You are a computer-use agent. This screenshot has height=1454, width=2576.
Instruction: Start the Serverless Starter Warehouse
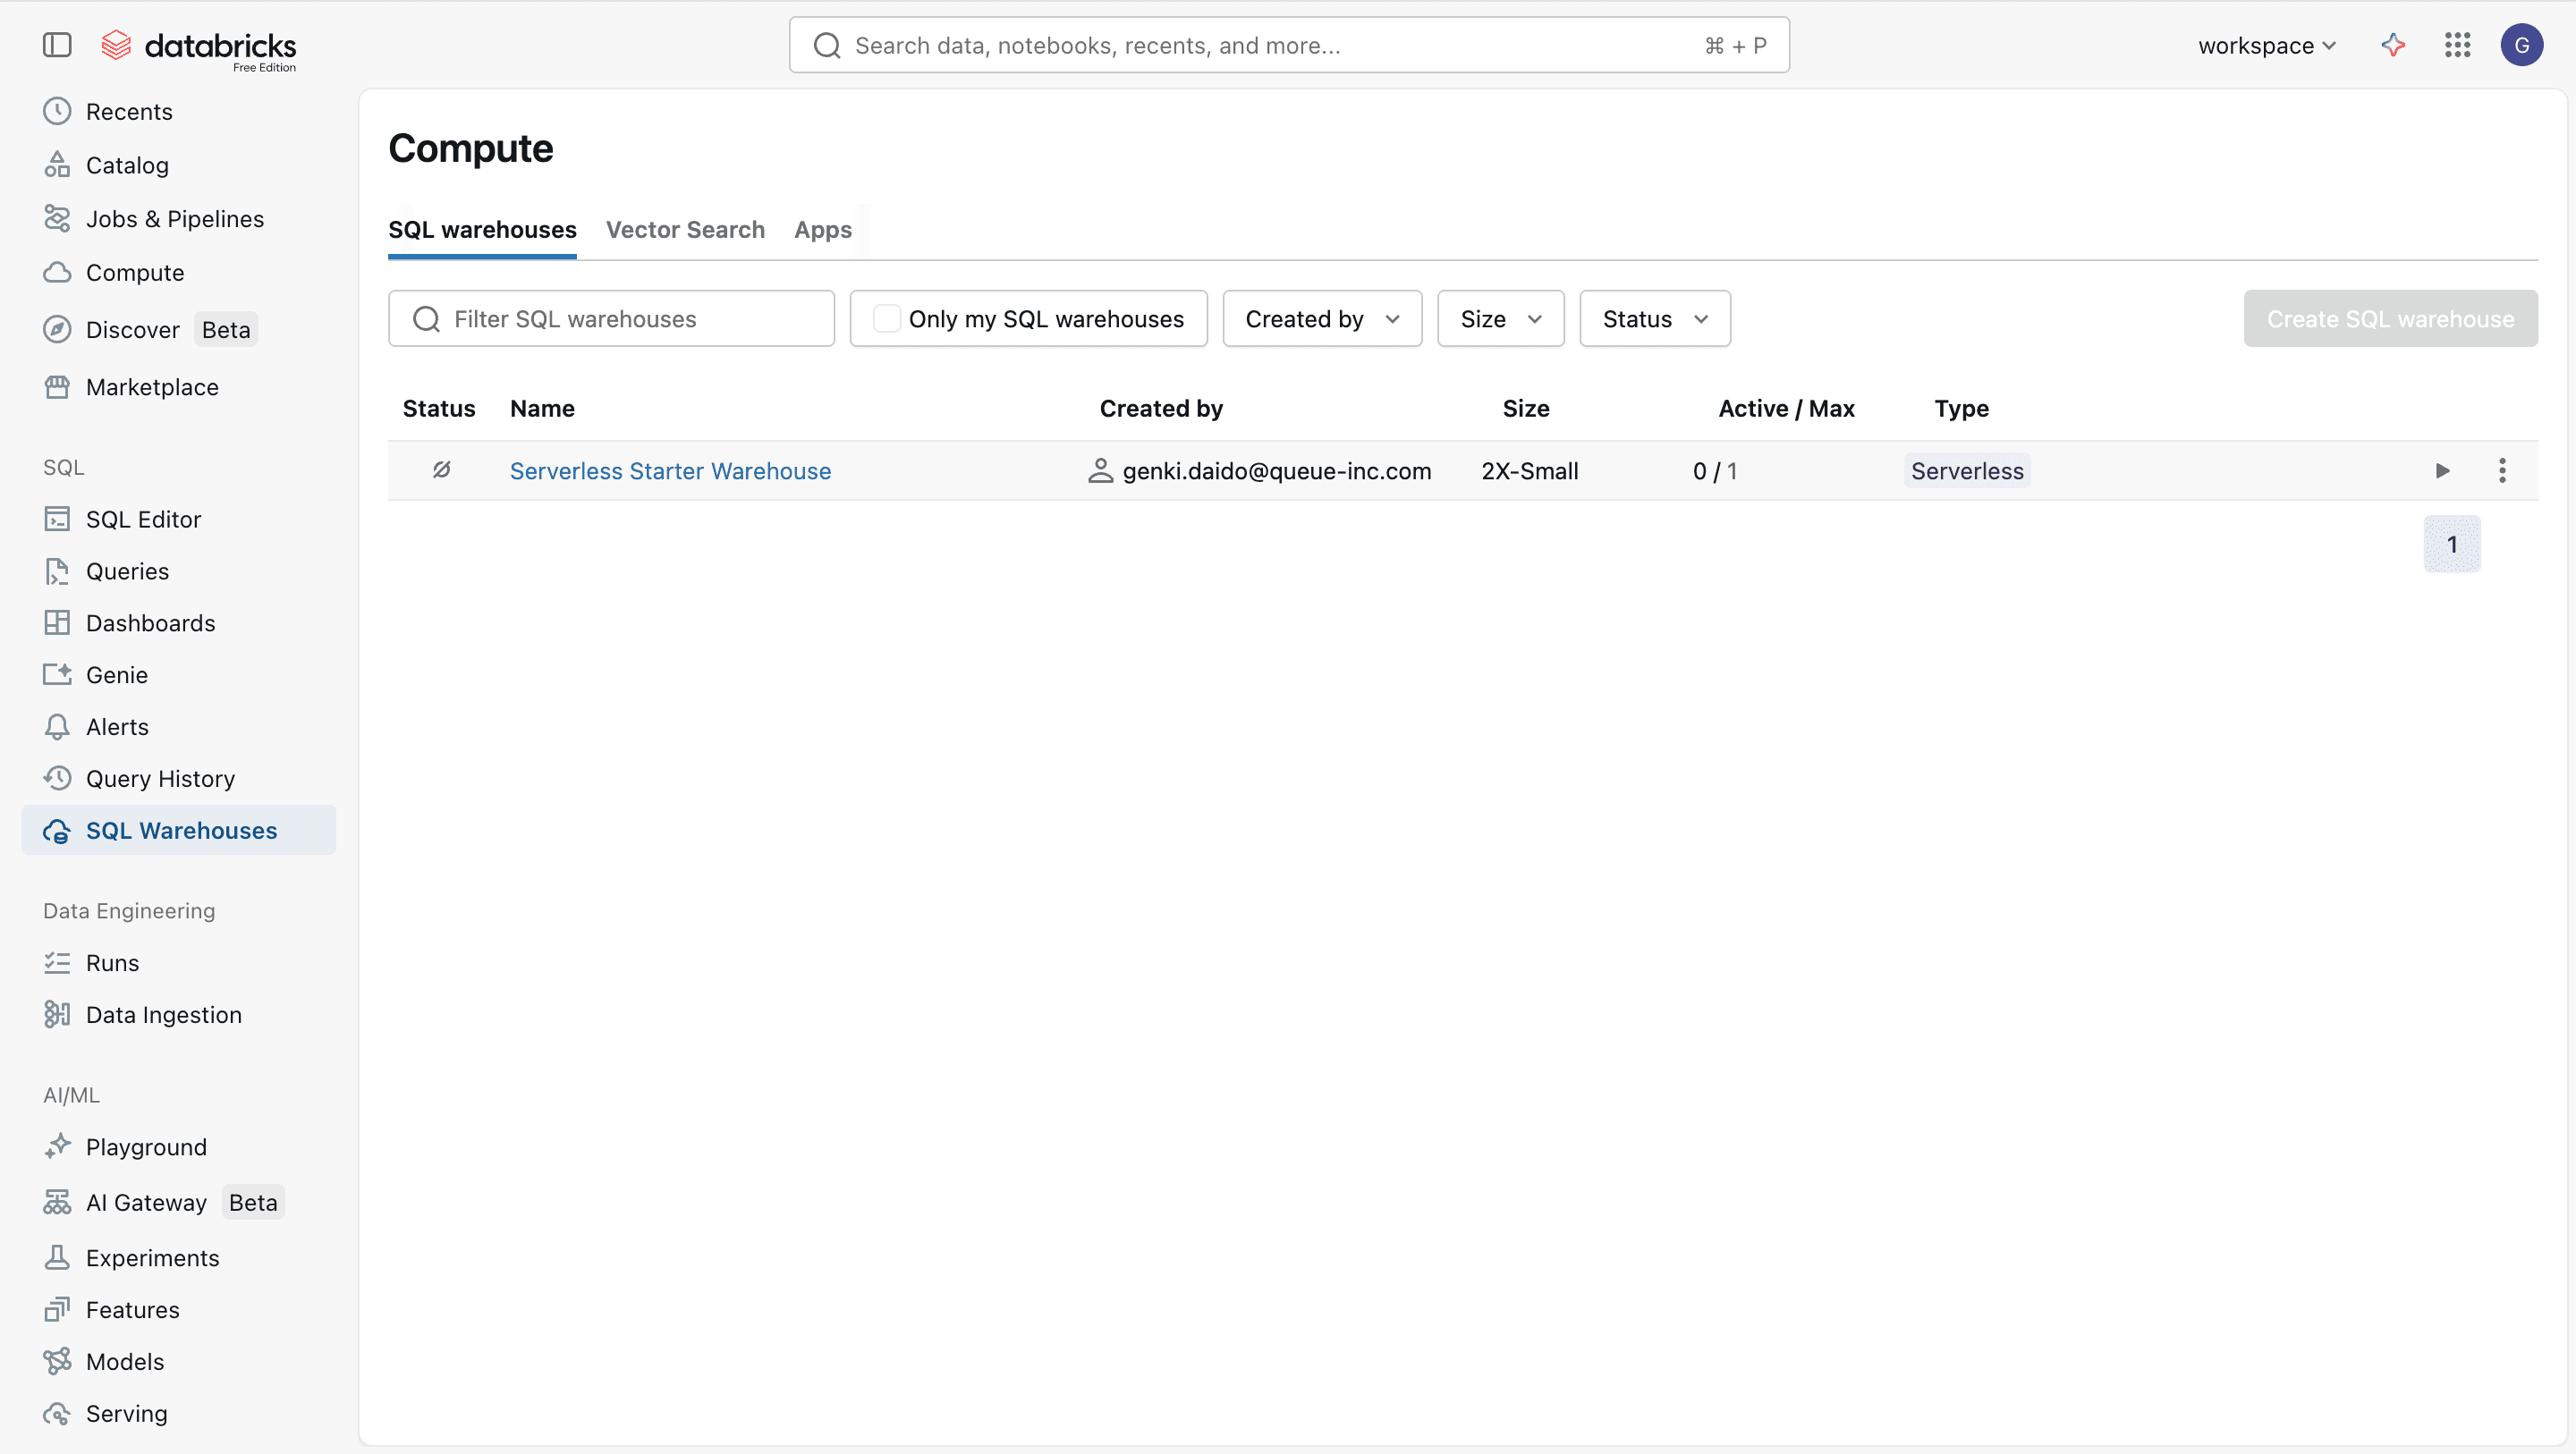coord(2443,470)
